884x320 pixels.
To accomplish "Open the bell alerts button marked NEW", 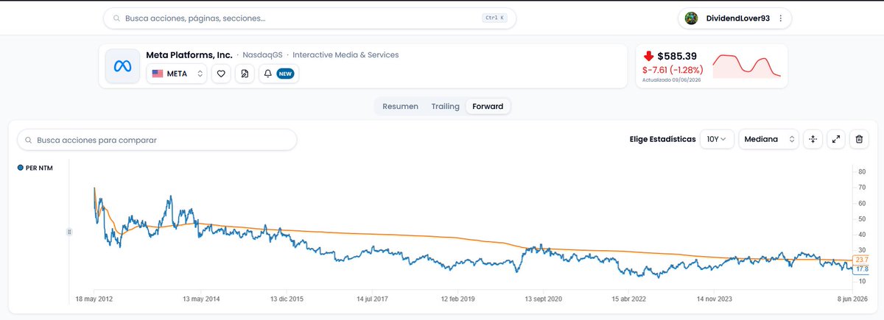I will pyautogui.click(x=279, y=74).
